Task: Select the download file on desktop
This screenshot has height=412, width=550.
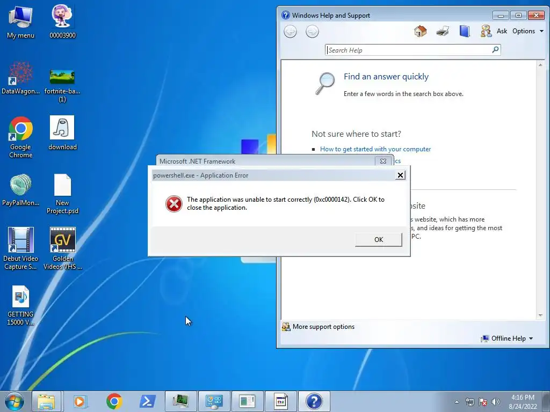Action: [62, 133]
